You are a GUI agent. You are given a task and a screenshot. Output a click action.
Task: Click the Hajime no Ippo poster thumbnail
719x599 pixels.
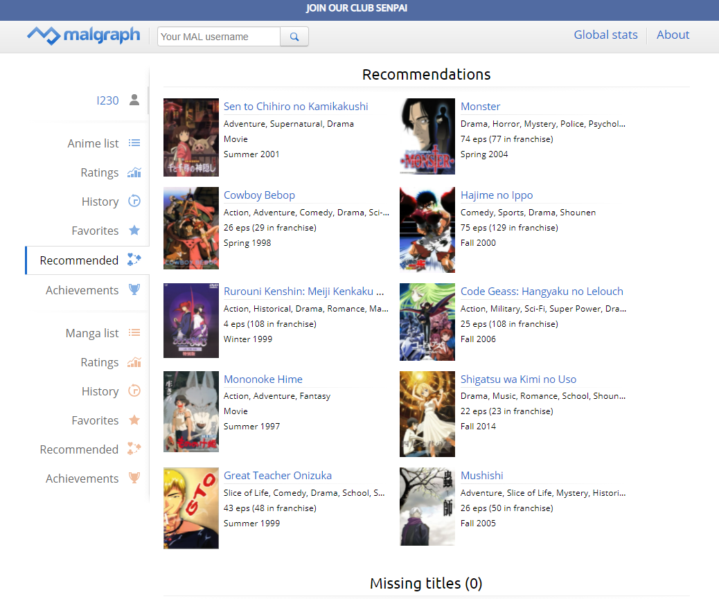[x=427, y=230]
